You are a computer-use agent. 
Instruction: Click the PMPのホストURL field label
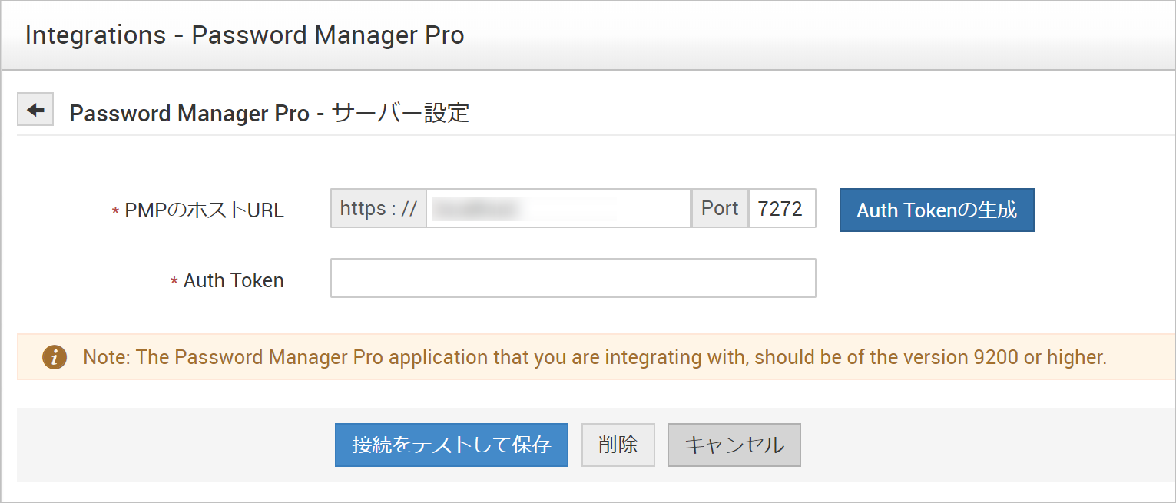point(204,211)
